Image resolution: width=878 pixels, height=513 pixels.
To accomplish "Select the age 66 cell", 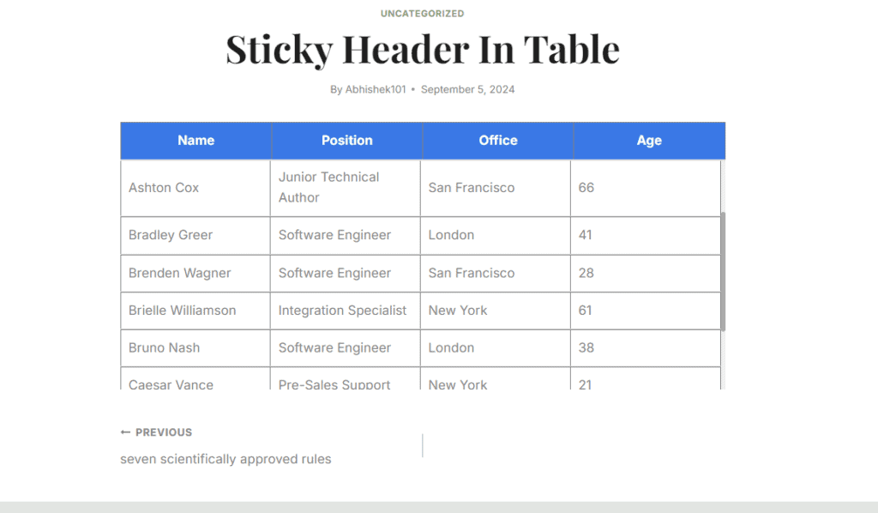I will click(x=646, y=188).
